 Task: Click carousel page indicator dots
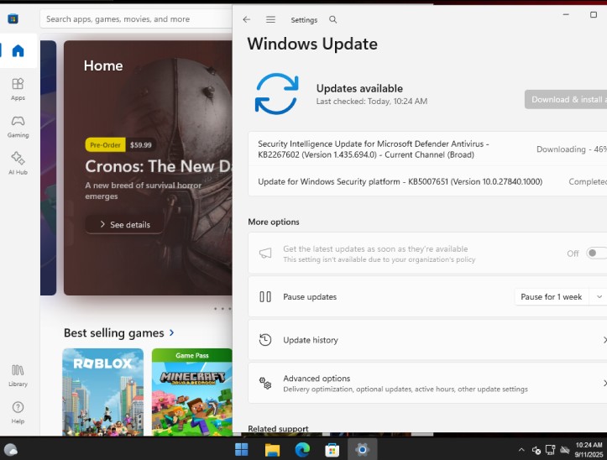222,309
